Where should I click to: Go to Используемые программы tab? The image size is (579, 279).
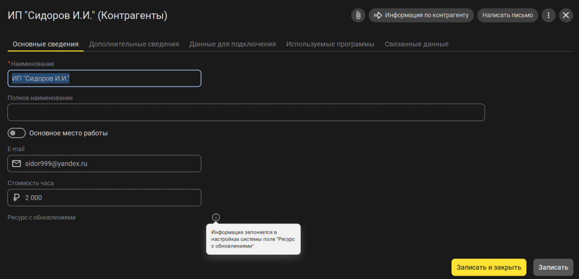coord(330,44)
